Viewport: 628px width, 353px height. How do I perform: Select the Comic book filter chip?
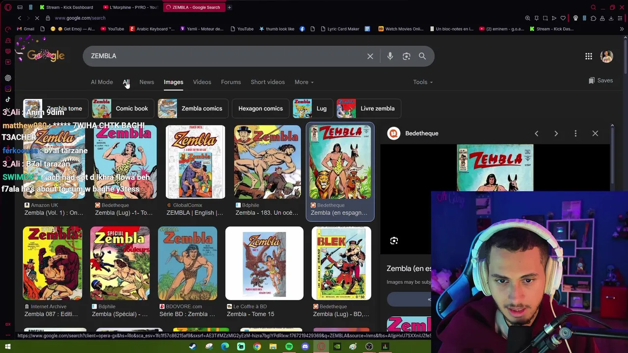point(122,108)
